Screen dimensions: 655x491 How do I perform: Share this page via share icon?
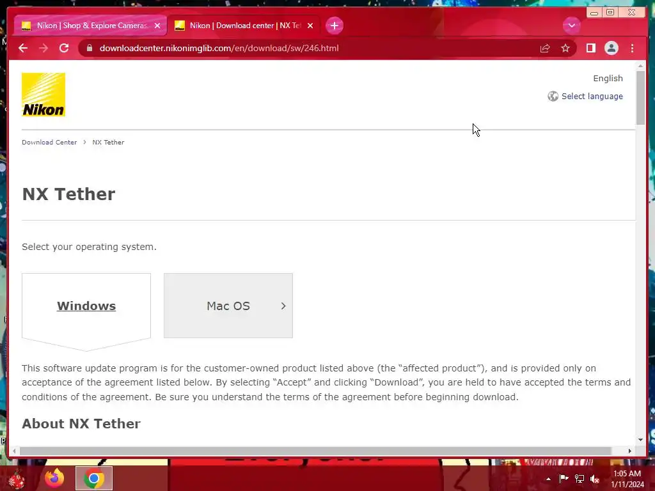545,48
